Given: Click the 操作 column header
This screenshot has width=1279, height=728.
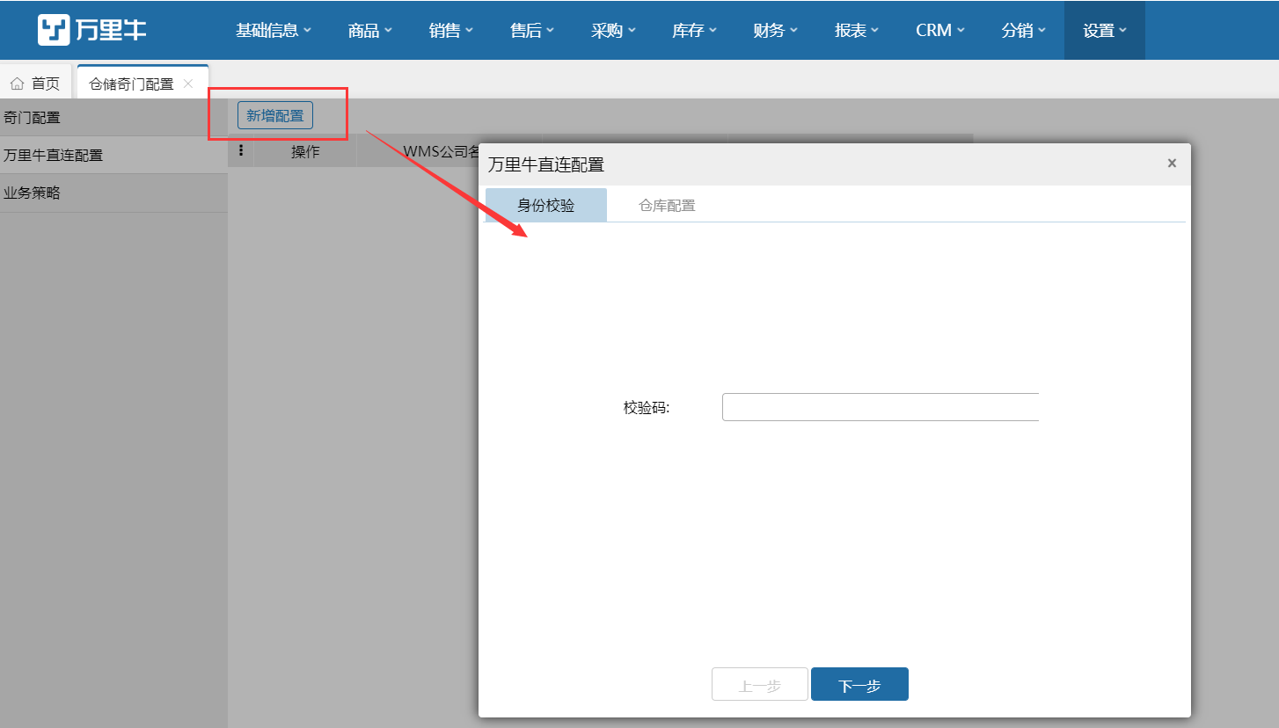Looking at the screenshot, I should pos(305,150).
